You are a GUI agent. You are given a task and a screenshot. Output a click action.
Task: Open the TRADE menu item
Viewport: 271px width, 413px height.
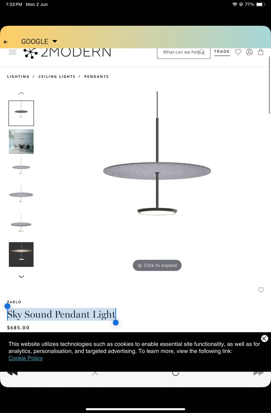(222, 52)
